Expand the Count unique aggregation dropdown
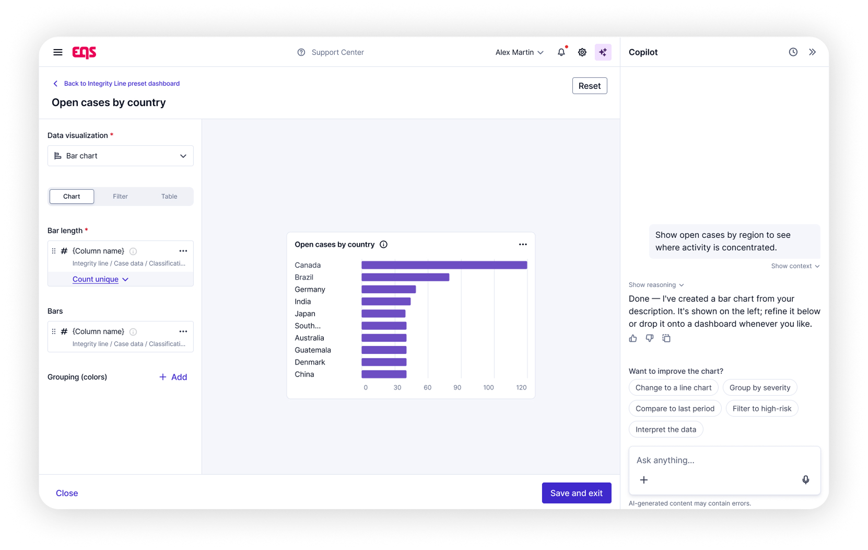 (100, 279)
